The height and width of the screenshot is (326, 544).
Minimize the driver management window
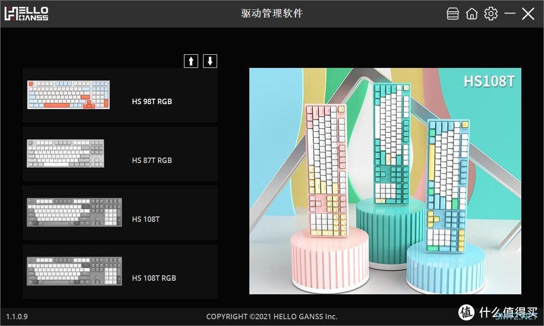coord(510,14)
